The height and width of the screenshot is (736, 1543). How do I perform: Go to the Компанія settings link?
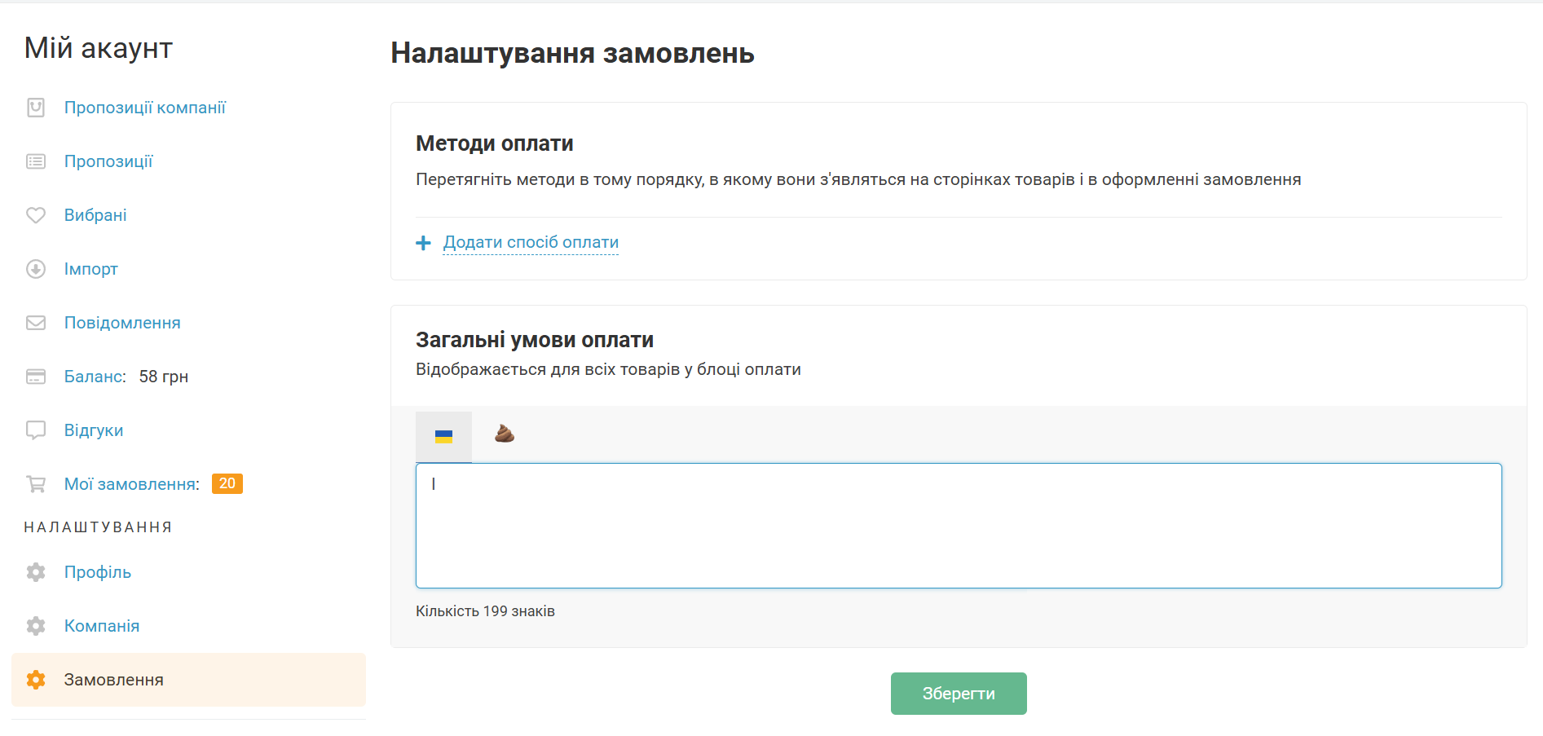[x=101, y=626]
